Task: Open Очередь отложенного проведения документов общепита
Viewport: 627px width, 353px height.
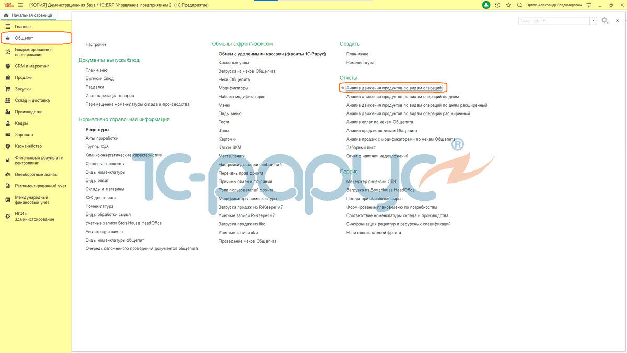Action: 142,248
